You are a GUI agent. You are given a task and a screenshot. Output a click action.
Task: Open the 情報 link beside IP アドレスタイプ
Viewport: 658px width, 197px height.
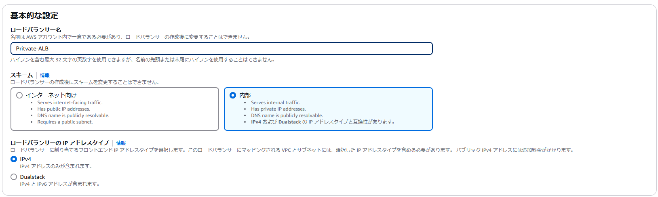[x=121, y=143]
